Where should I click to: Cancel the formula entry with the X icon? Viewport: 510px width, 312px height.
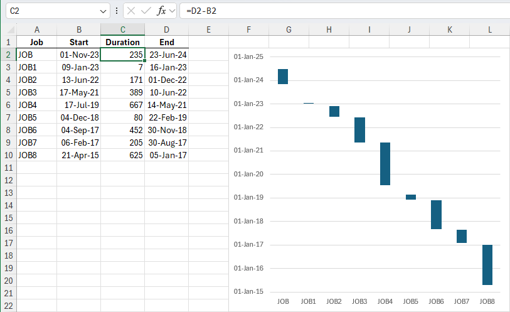coord(131,11)
